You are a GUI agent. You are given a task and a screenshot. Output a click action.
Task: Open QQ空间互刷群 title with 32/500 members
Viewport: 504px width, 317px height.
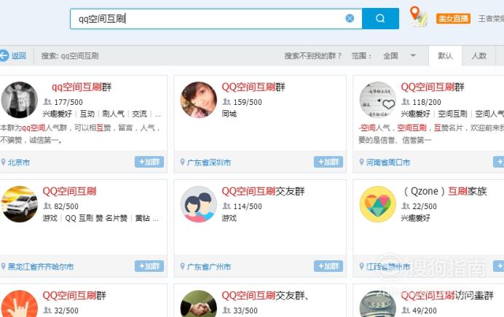74,295
